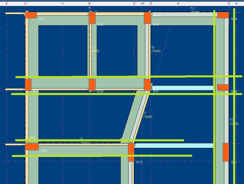Select the orange column labeled S107
This screenshot has width=244, height=184.
point(147,85)
